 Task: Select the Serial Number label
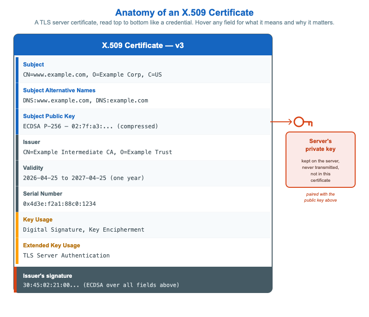pyautogui.click(x=42, y=194)
